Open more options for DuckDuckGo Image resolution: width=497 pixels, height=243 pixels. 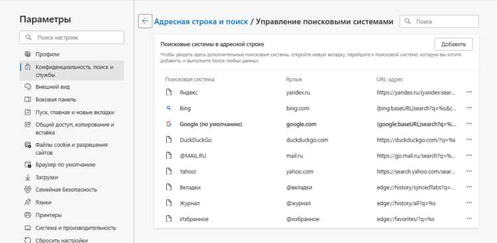(469, 140)
